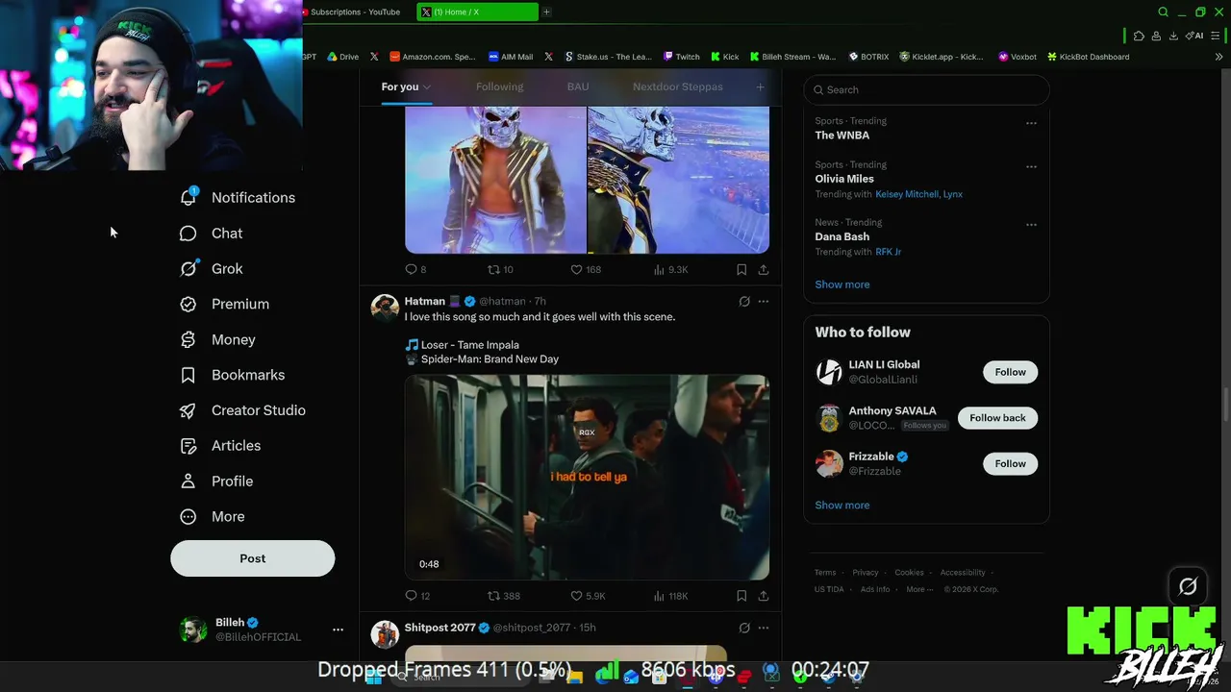Viewport: 1231px width, 692px height.
Task: Share the skull post
Action: tap(764, 270)
